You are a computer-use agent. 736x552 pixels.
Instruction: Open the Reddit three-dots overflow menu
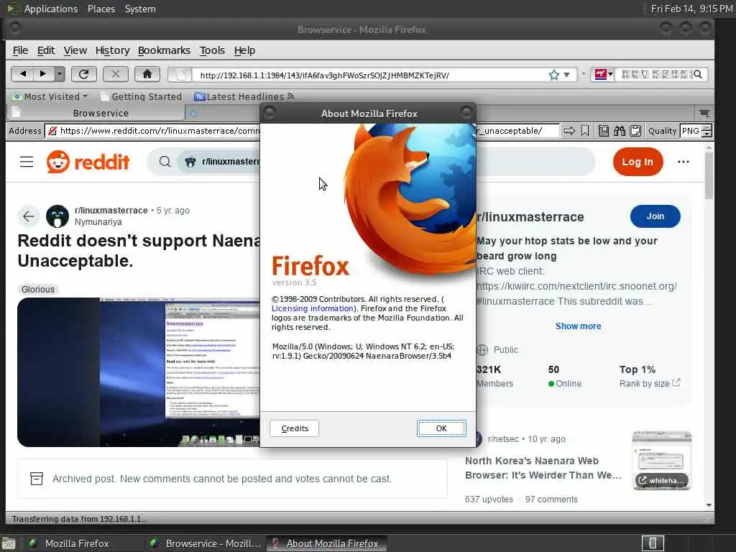pyautogui.click(x=684, y=162)
